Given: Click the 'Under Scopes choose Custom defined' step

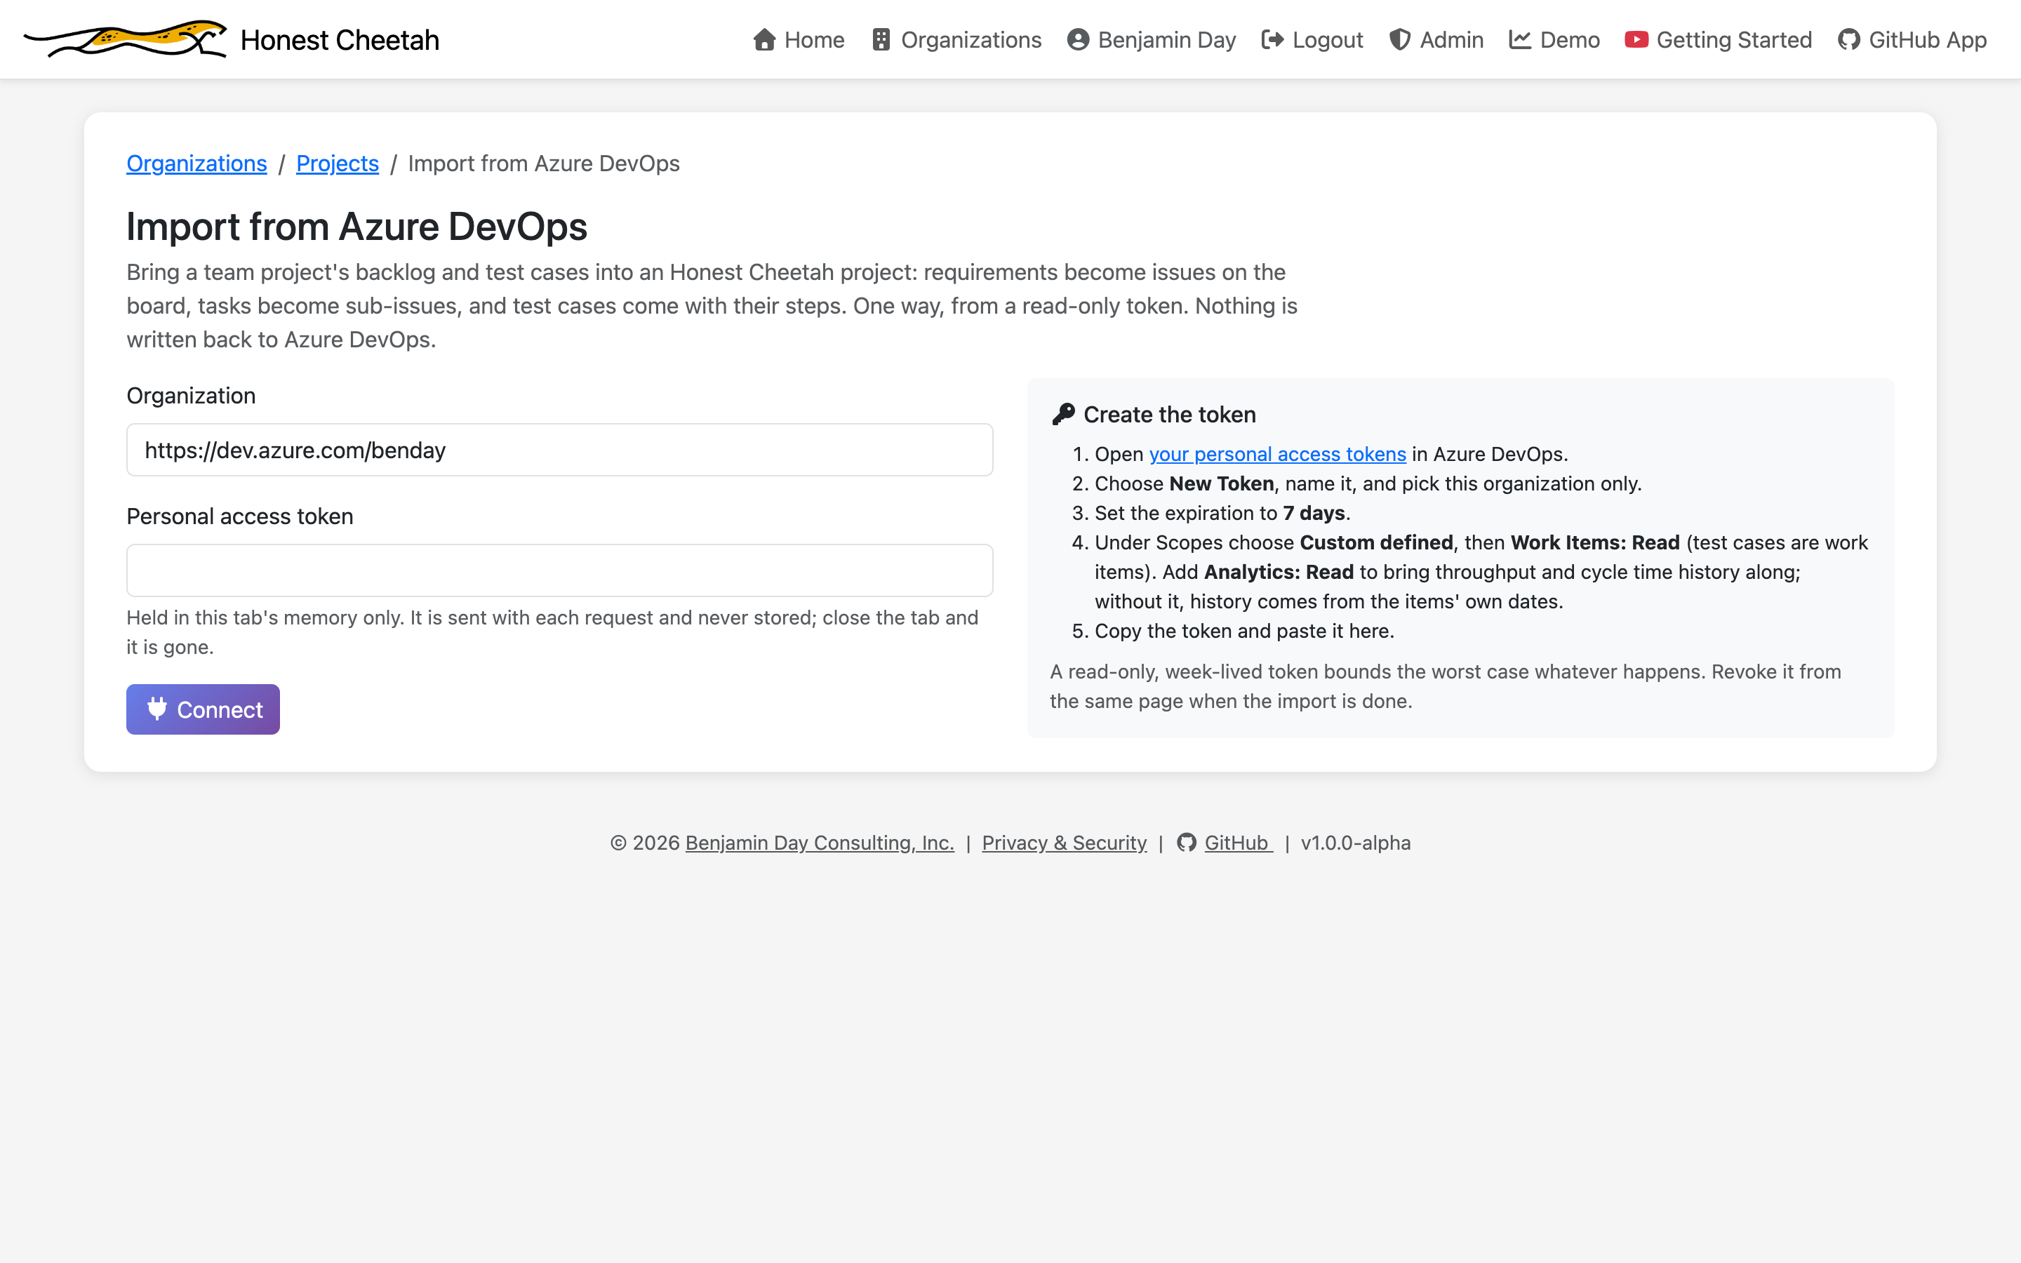Looking at the screenshot, I should point(1481,572).
